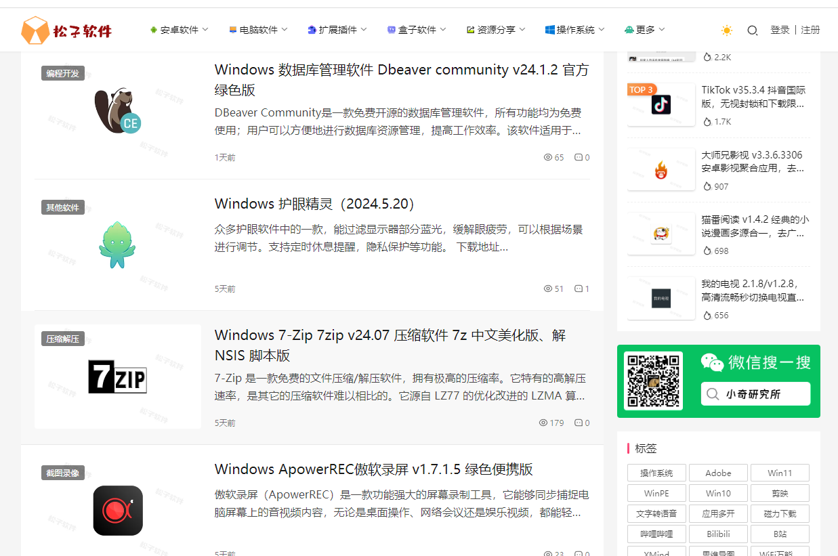The width and height of the screenshot is (838, 556).
Task: Open the 扩展插件 menu label
Action: tap(338, 30)
